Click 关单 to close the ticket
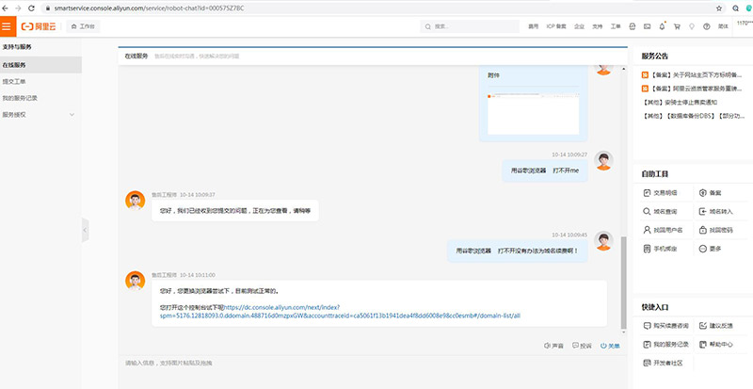Viewport: 753px width, 389px height. pos(610,346)
